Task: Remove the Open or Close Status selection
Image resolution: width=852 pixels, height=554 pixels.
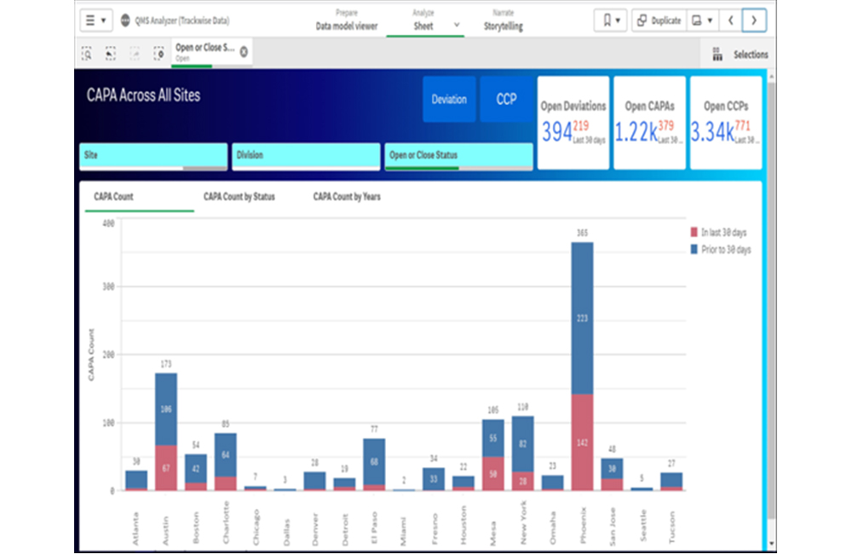Action: click(244, 52)
